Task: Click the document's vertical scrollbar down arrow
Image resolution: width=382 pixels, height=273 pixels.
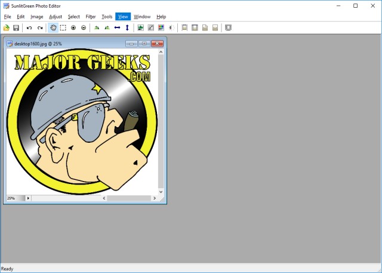Action: (x=161, y=191)
